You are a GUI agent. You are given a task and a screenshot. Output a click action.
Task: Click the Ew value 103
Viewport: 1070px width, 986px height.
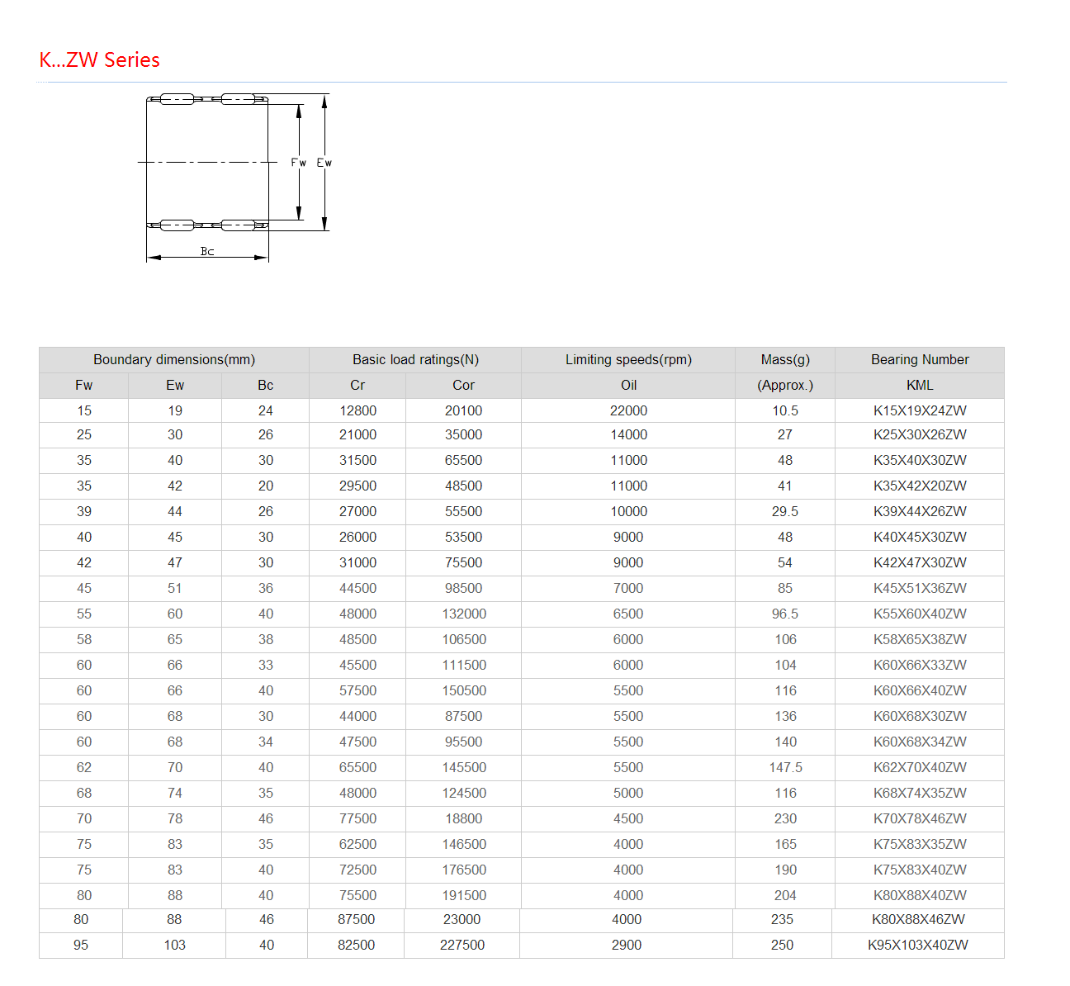point(174,945)
